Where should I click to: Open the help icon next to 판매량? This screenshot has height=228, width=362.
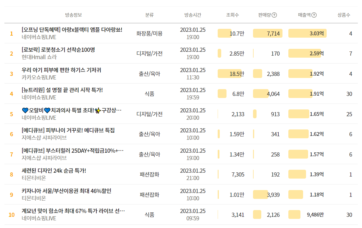[274, 15]
